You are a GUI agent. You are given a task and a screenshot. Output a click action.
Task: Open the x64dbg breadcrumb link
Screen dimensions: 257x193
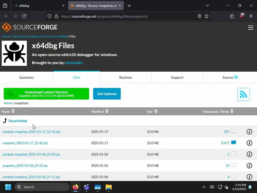[62, 36]
